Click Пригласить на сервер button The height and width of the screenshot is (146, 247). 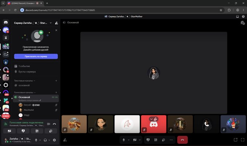tap(36, 56)
